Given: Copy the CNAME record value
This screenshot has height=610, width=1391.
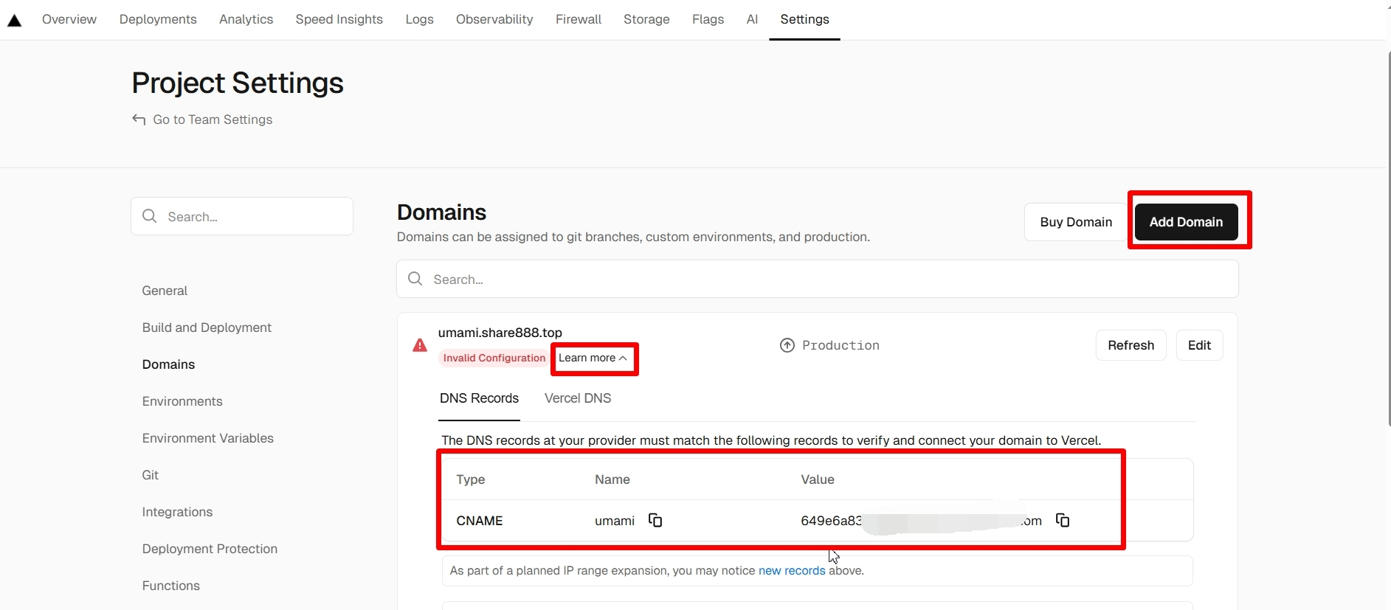Looking at the screenshot, I should coord(1063,521).
